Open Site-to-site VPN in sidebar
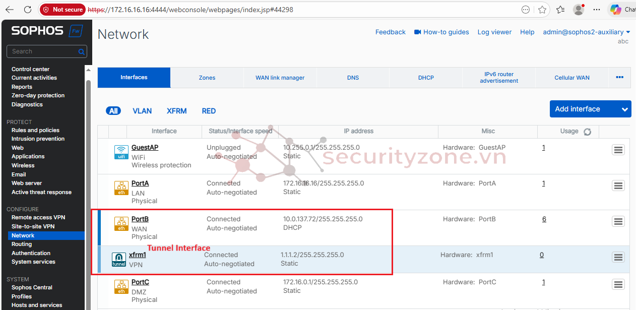This screenshot has height=310, width=636. tap(33, 226)
